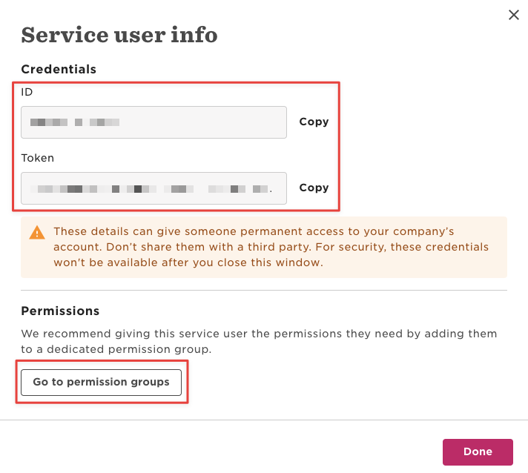The height and width of the screenshot is (473, 528).
Task: Confirm with the Done button
Action: 478,451
